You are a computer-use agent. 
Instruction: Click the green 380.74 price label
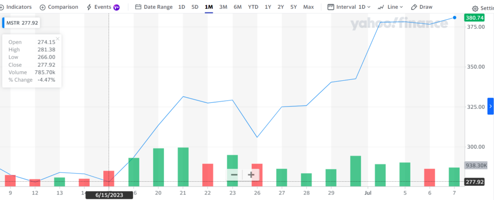474,18
